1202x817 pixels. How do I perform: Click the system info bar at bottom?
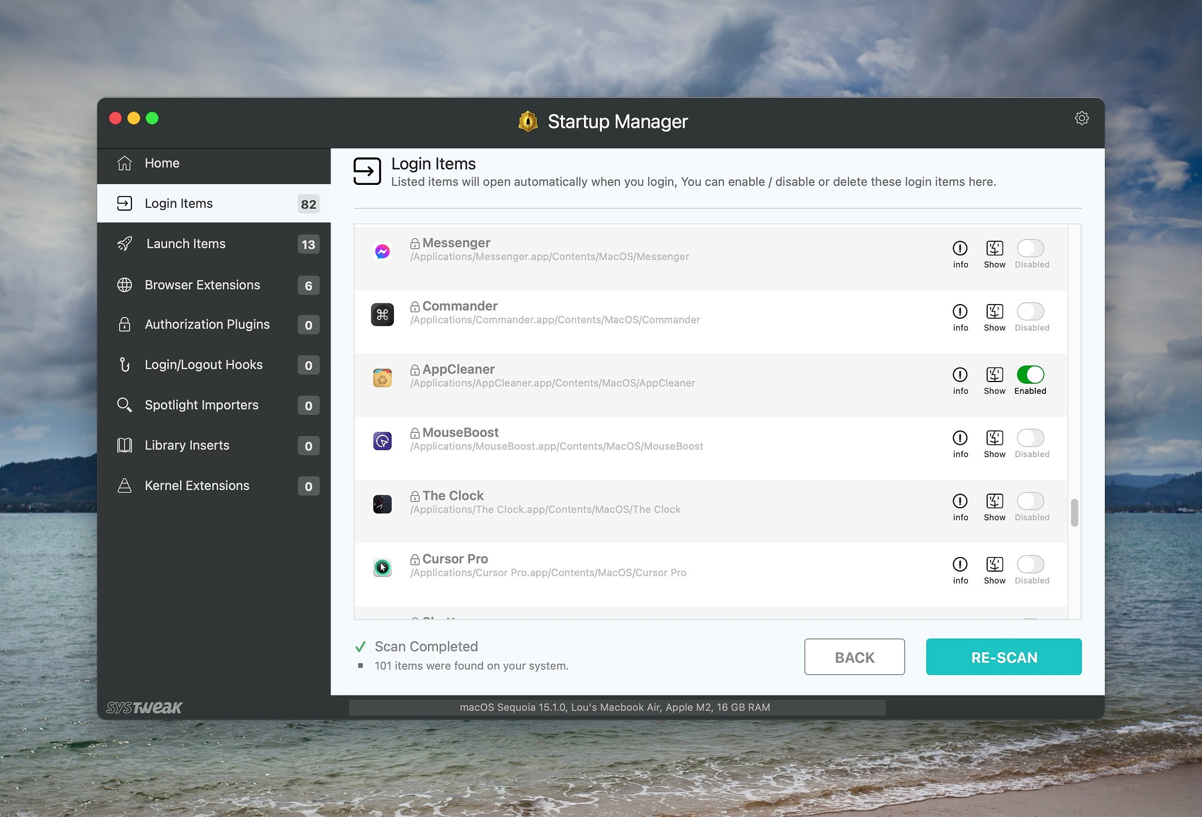coord(617,707)
